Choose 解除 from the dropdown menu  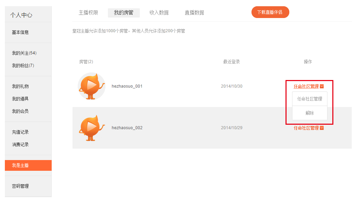[309, 113]
